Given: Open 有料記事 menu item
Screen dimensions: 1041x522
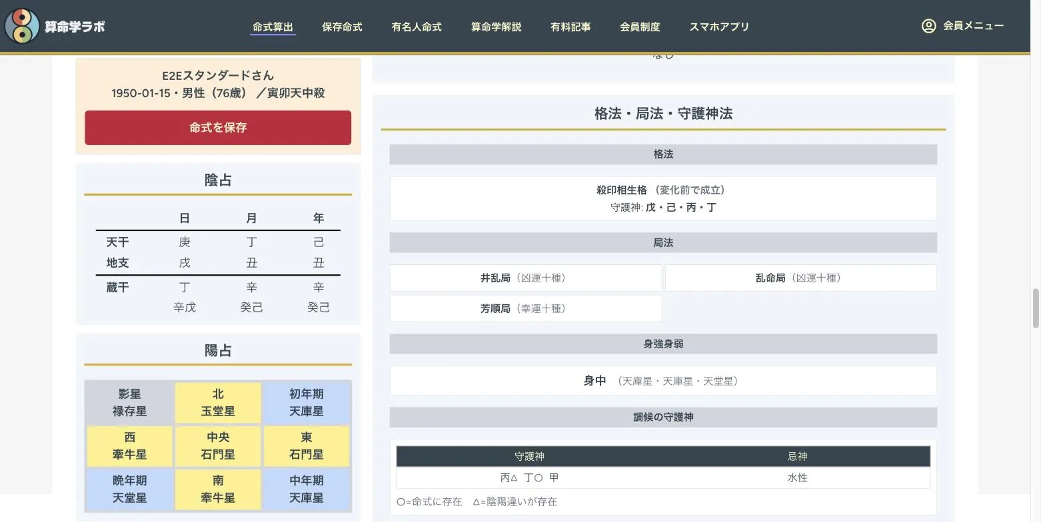Looking at the screenshot, I should [x=570, y=27].
